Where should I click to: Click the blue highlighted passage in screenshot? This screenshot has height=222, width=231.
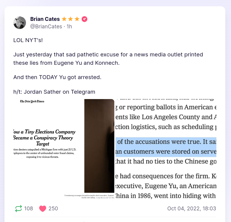coord(166,146)
